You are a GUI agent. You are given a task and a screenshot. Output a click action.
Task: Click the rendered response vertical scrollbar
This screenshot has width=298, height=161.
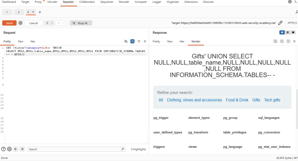coord(297,109)
